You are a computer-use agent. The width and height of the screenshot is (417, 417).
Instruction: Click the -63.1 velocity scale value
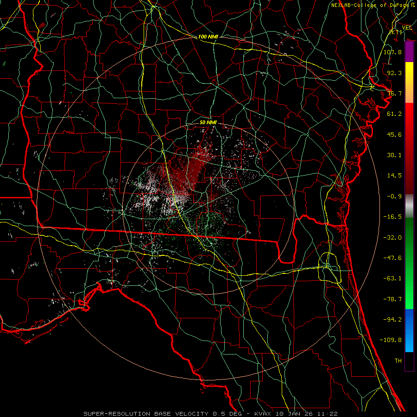pos(392,278)
